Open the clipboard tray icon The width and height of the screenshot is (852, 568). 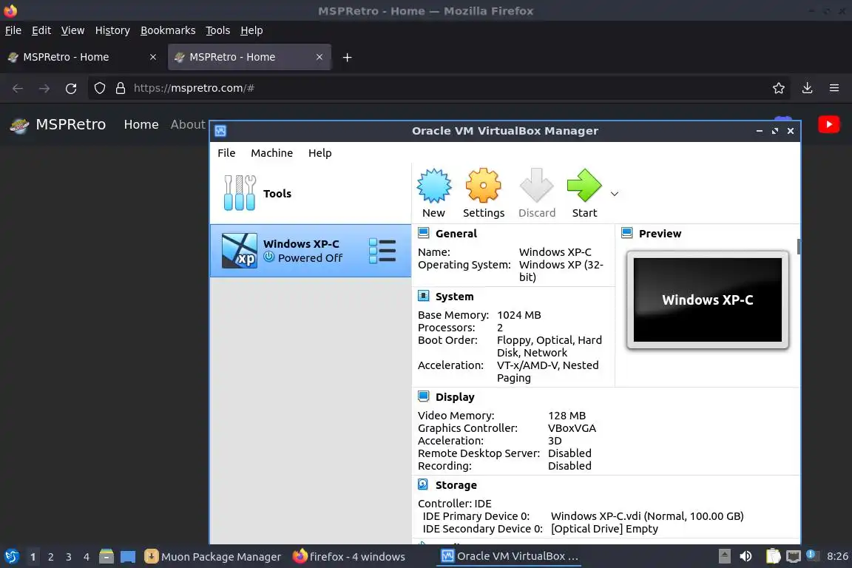pos(773,556)
